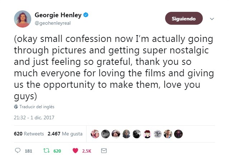View the 2.467 Me gusta list

(65, 134)
